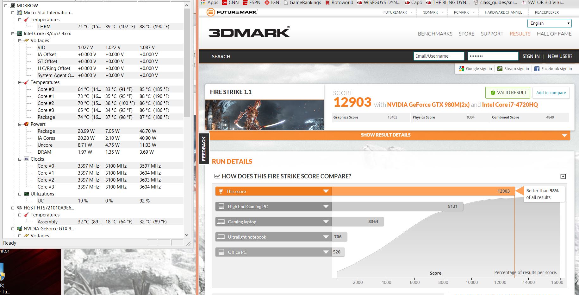The image size is (579, 295).
Task: Click the NVIDIA GeForce graphics card icon
Action: [x=20, y=228]
